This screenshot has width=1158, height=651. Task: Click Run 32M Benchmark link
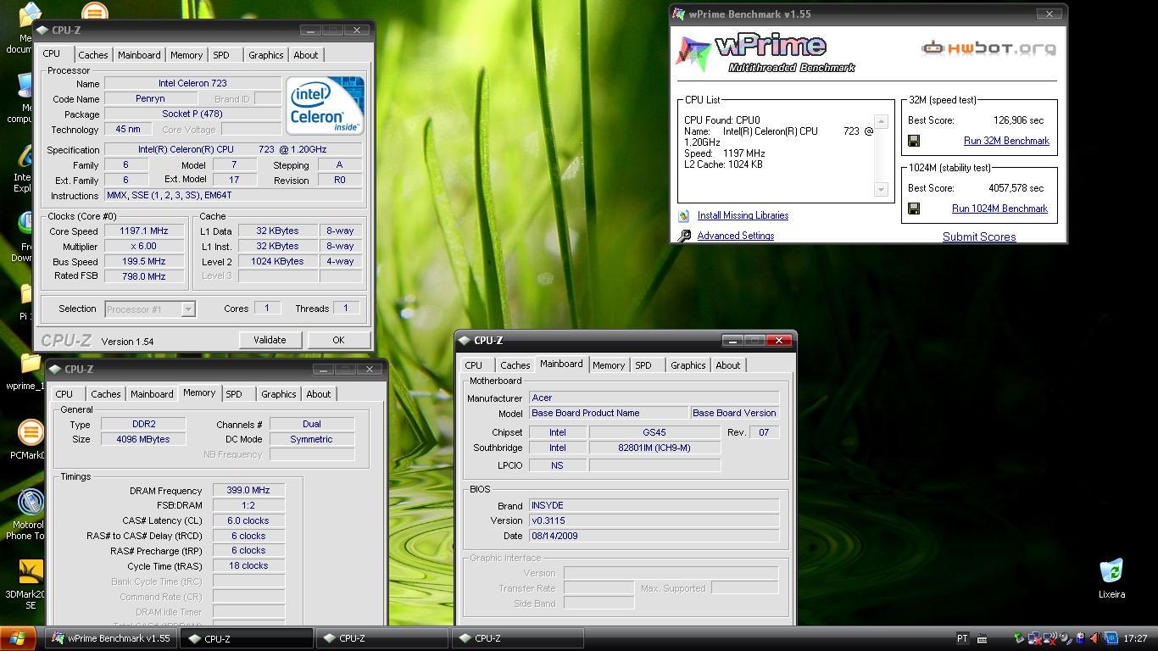click(1006, 141)
